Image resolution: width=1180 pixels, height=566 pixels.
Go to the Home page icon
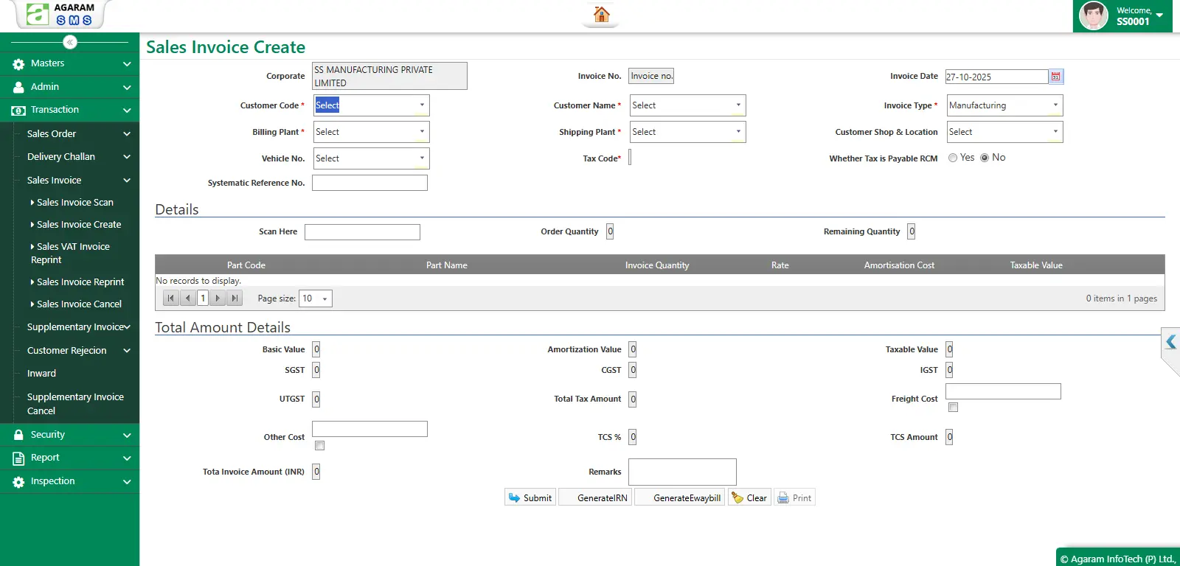[x=602, y=14]
